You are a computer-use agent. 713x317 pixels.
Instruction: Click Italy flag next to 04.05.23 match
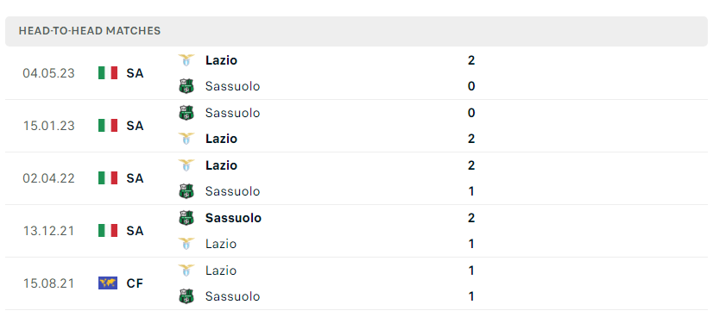point(108,73)
